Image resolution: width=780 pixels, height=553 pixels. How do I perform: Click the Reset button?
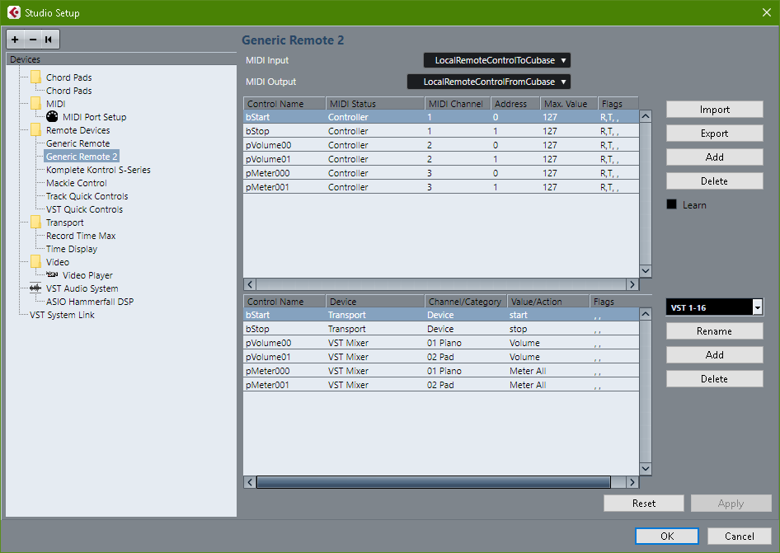(644, 504)
